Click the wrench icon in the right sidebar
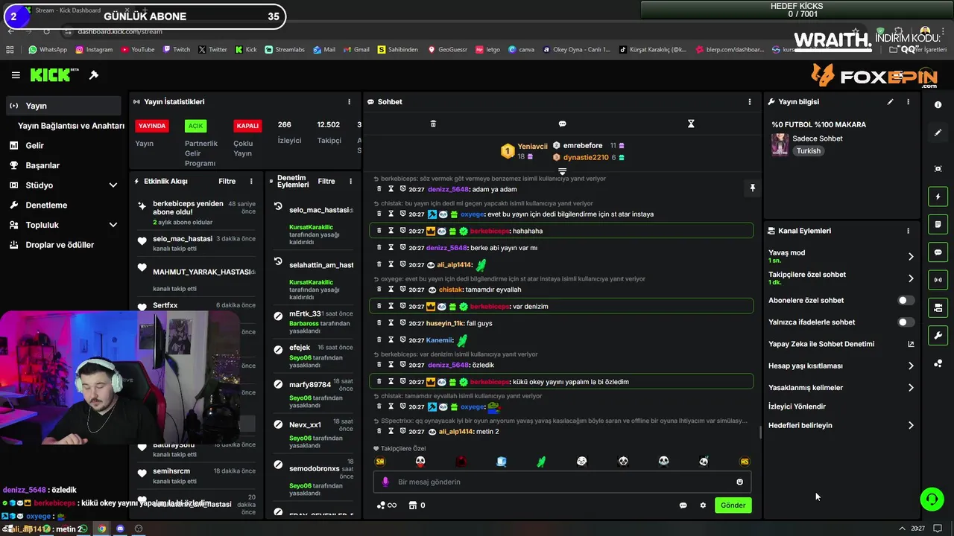 938,336
